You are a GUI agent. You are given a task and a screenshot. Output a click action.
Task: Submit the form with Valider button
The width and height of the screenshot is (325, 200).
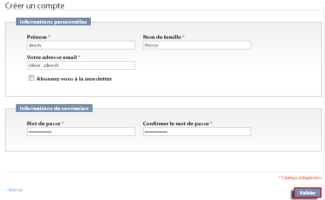[x=307, y=193]
